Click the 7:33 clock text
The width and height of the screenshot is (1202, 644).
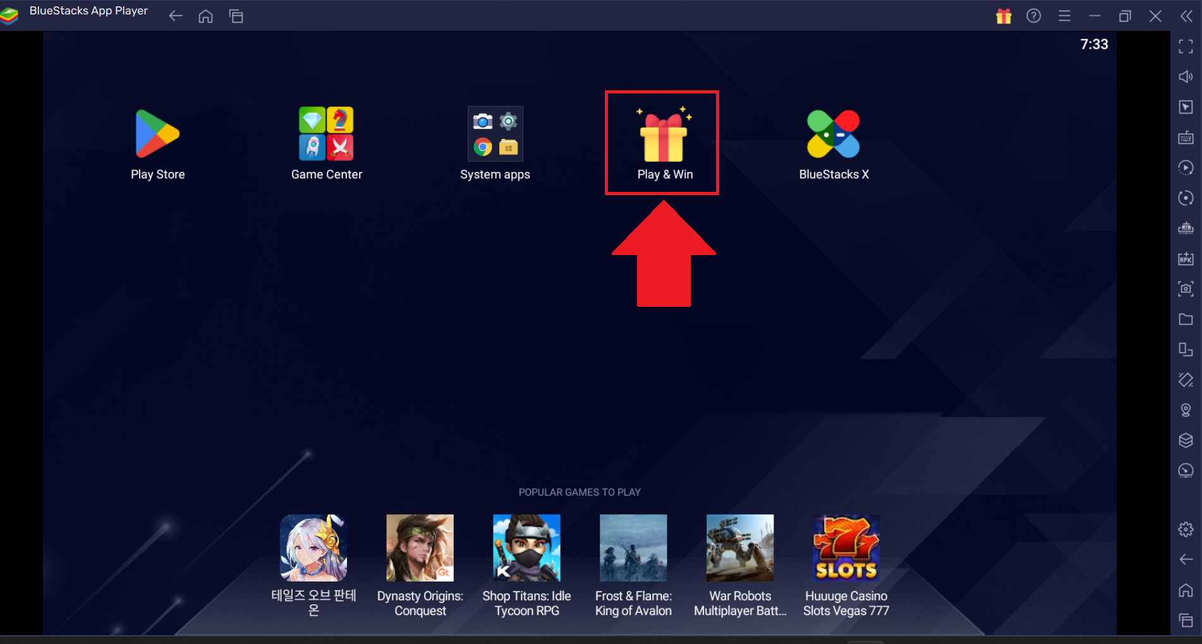tap(1094, 44)
